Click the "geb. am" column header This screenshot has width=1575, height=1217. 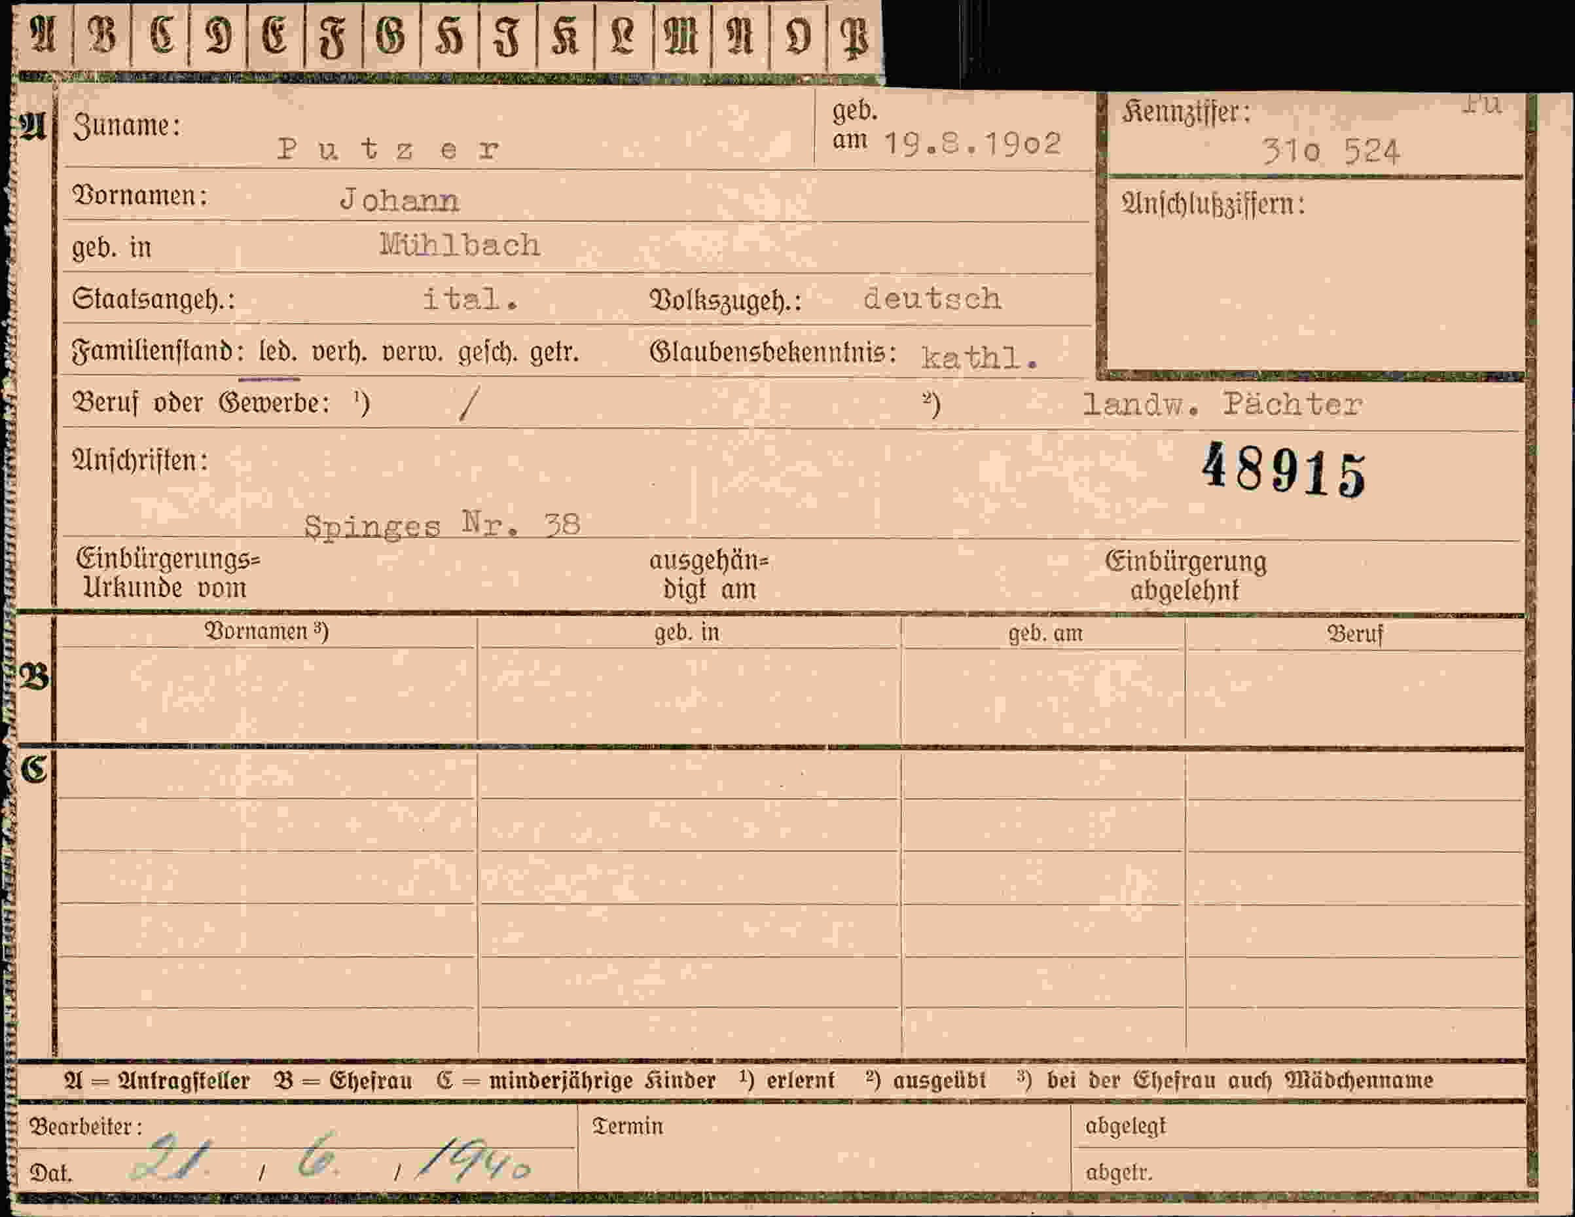click(1045, 632)
